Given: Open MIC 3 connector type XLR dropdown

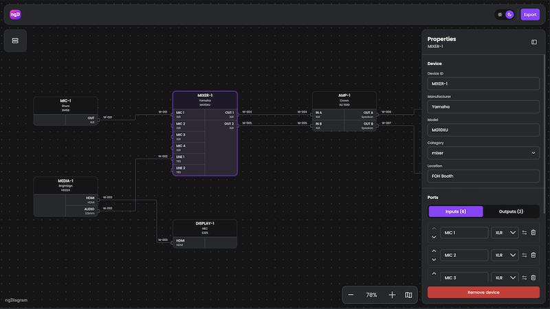Looking at the screenshot, I should point(505,277).
